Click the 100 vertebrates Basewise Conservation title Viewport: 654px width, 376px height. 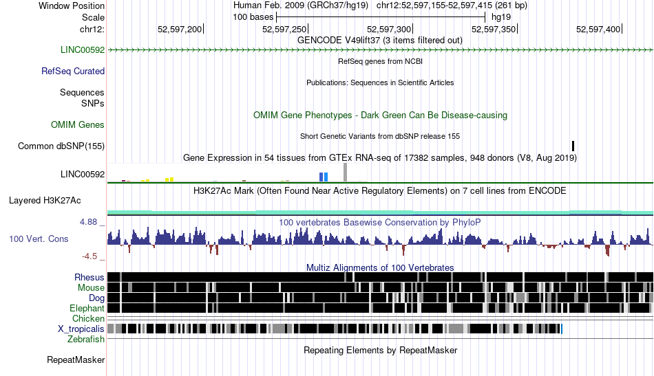(379, 222)
